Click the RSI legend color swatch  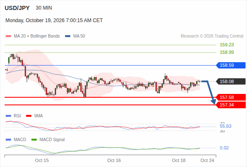[x=8, y=116]
